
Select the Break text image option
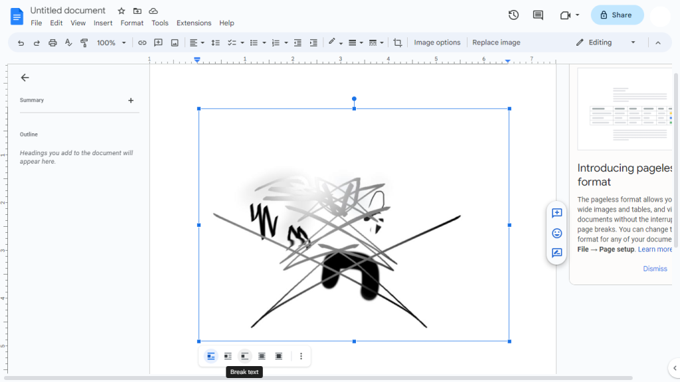pos(244,356)
